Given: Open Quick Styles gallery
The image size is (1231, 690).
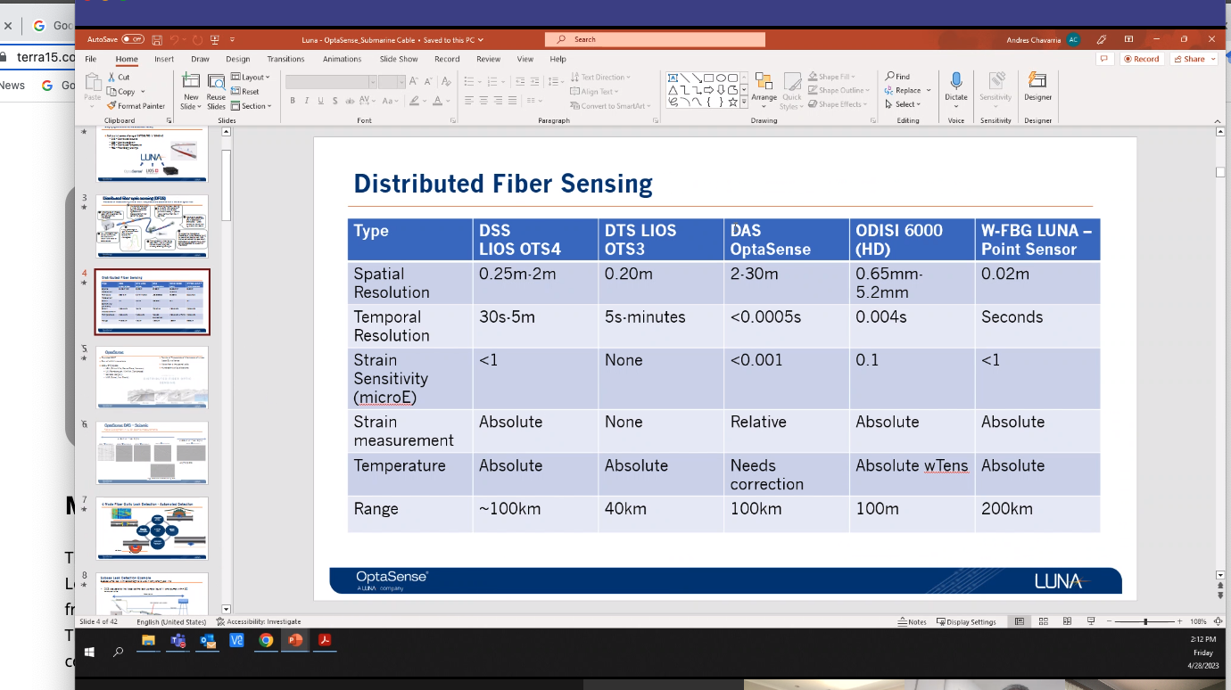Looking at the screenshot, I should [x=791, y=91].
